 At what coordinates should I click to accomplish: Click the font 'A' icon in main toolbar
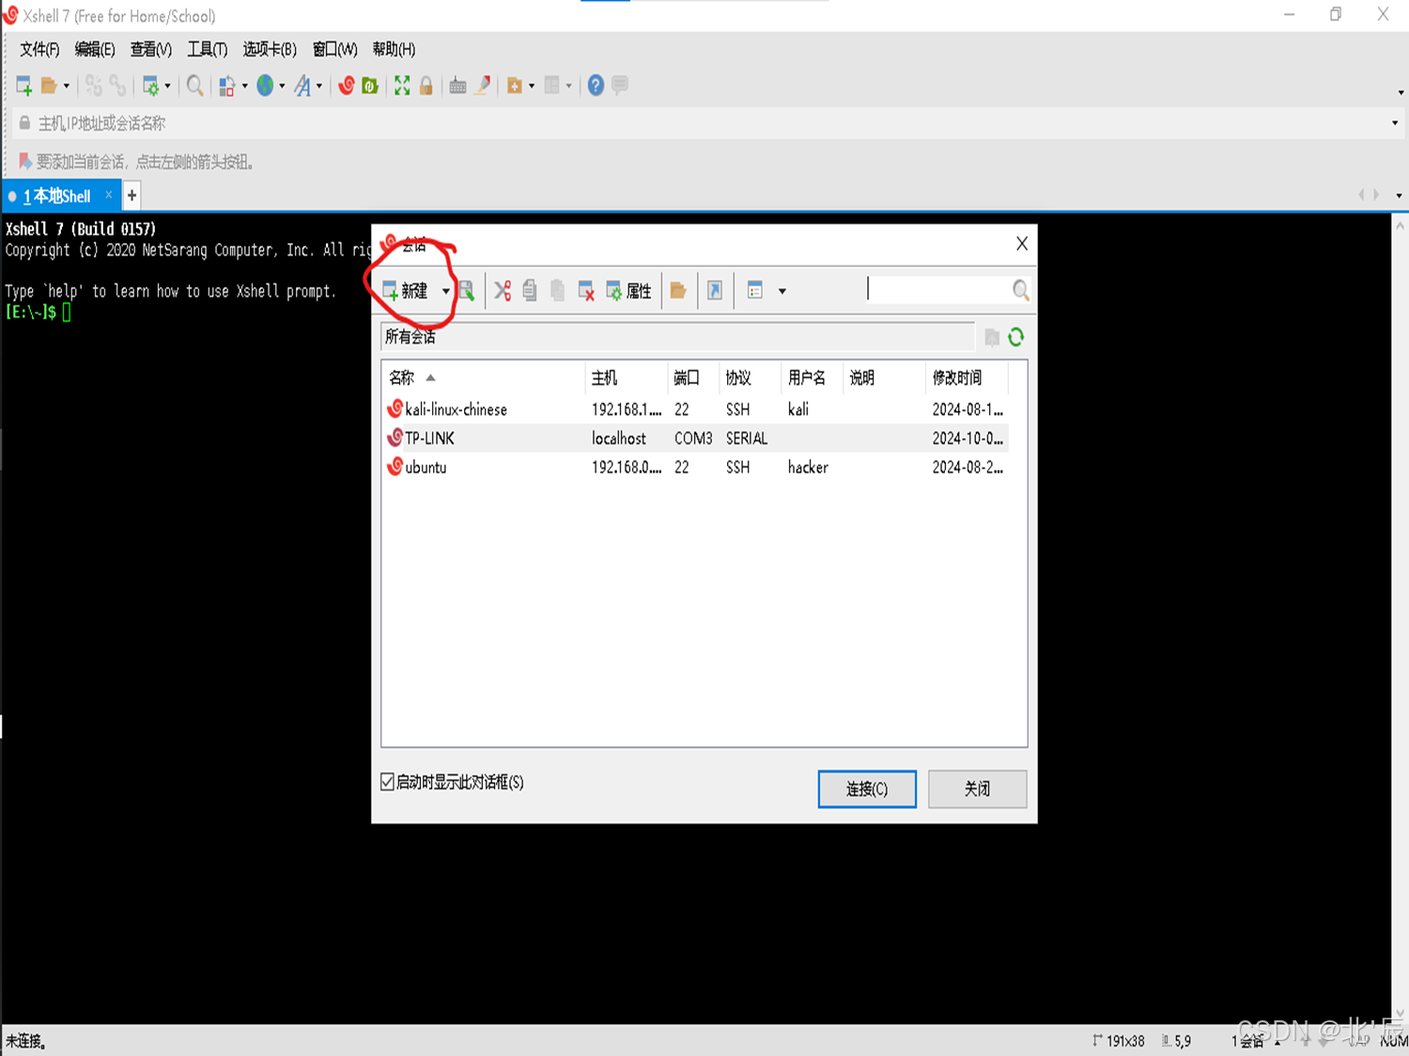(x=302, y=86)
